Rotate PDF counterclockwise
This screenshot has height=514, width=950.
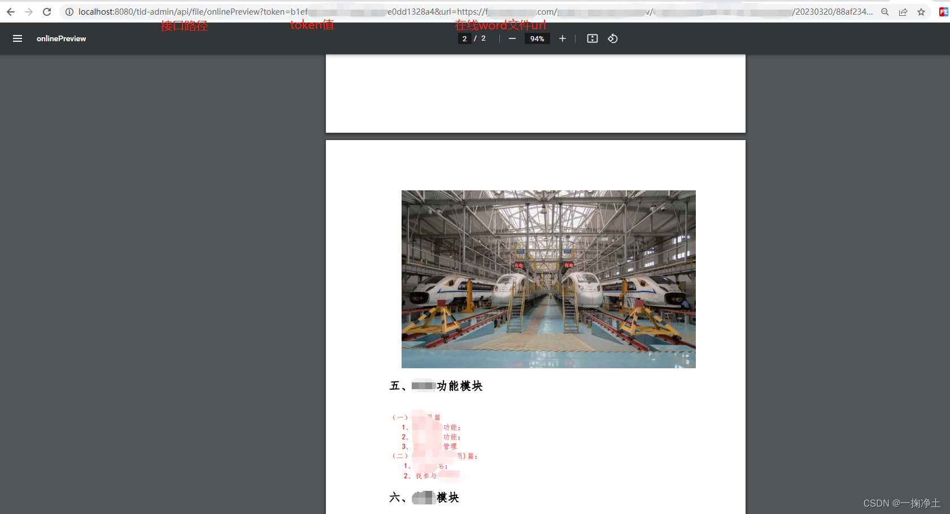613,38
